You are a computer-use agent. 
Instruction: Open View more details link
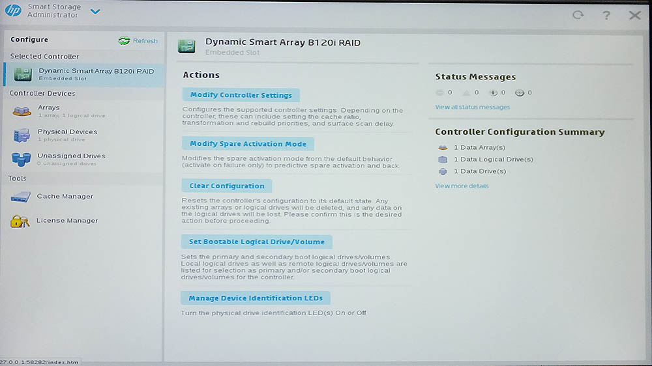[x=462, y=186]
